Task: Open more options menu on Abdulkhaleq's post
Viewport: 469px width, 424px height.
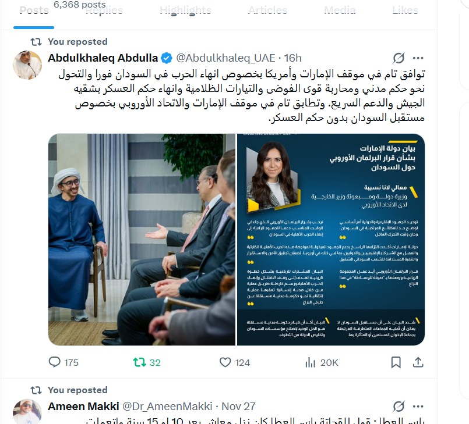Action: point(418,58)
